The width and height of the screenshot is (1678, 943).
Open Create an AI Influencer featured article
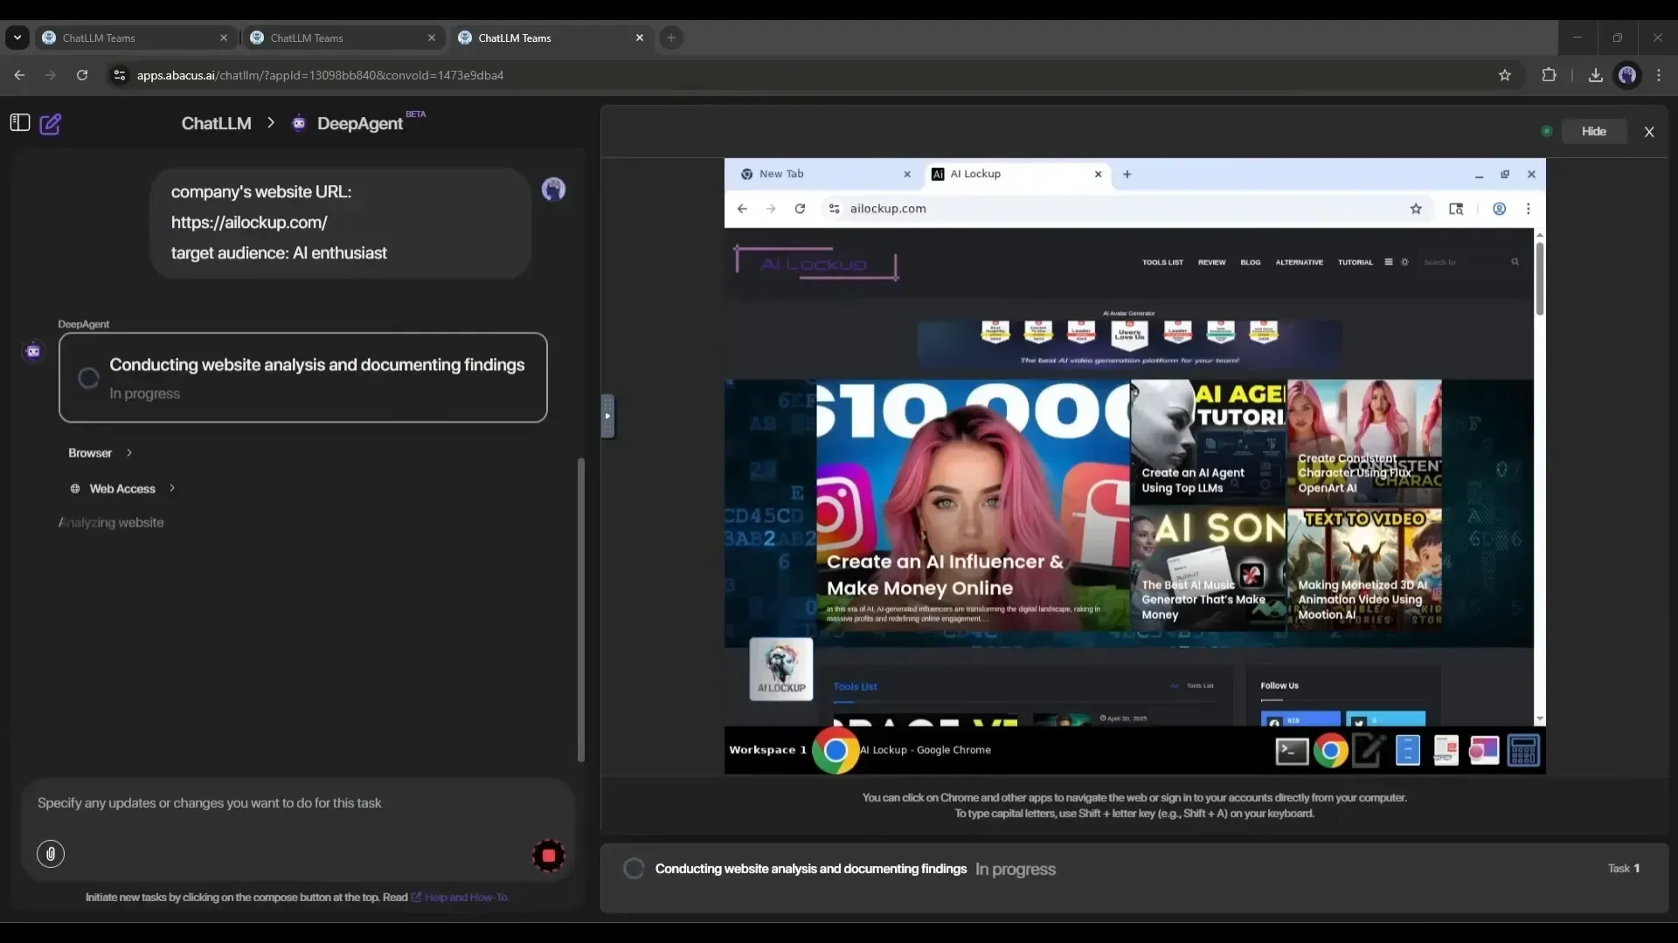[x=973, y=505]
